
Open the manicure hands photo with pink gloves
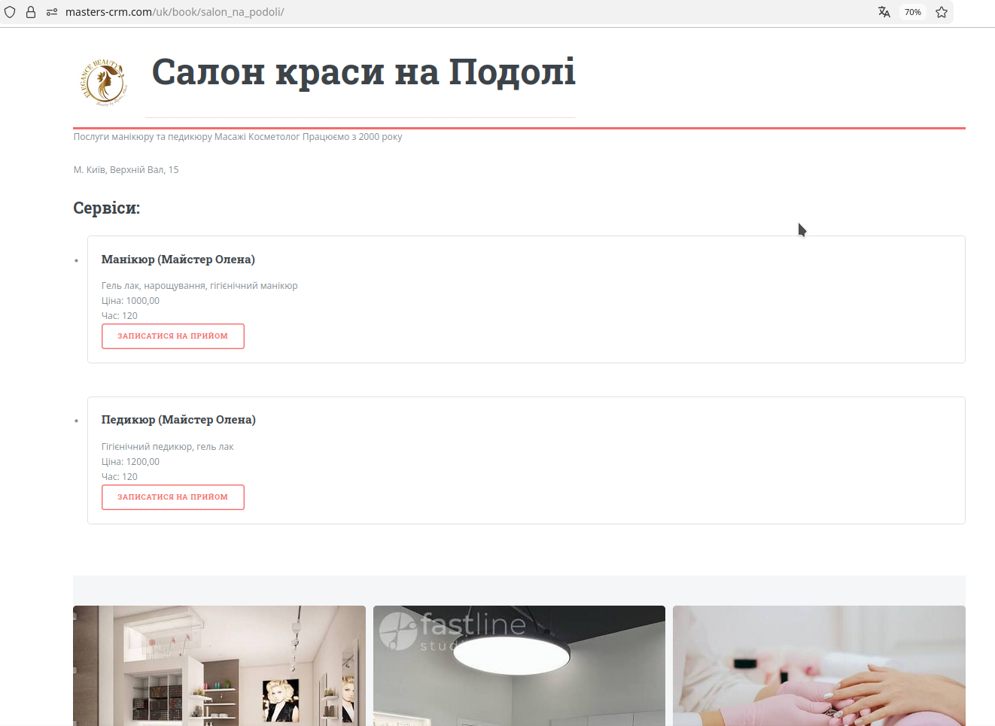818,665
